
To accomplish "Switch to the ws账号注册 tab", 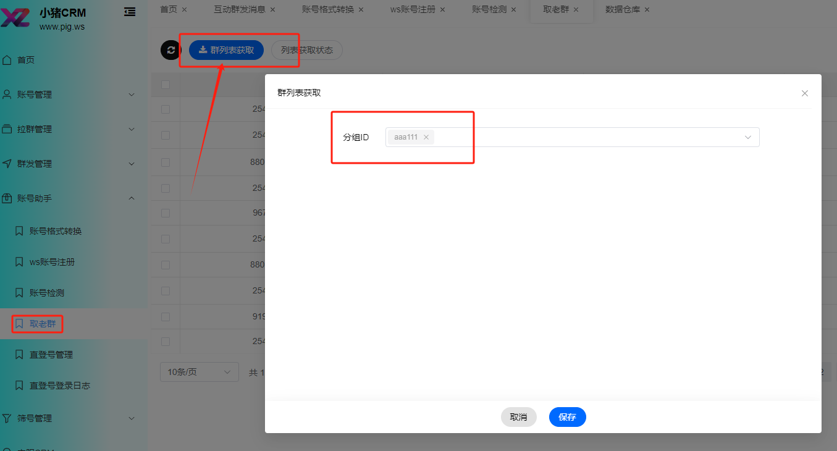I will click(413, 10).
